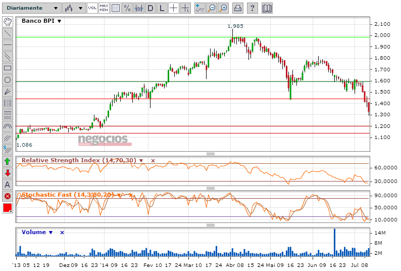Open the manual book icon
The width and height of the screenshot is (401, 271).
[x=267, y=8]
